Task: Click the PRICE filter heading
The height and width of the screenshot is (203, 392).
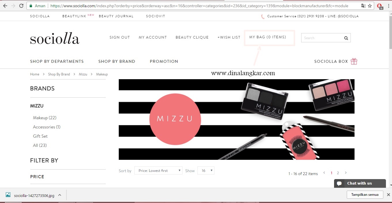Action: [x=37, y=177]
